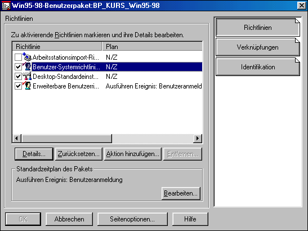The height and width of the screenshot is (231, 308).
Task: Click the left arrow of horizontal scrollbar
Action: click(x=17, y=139)
